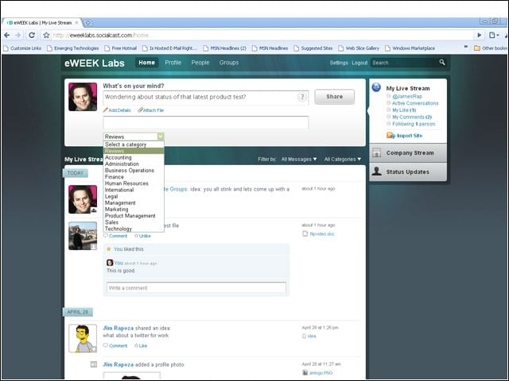Click Jim Rapoza's cartoon avatar thumbnail
The image size is (509, 381).
click(x=83, y=338)
